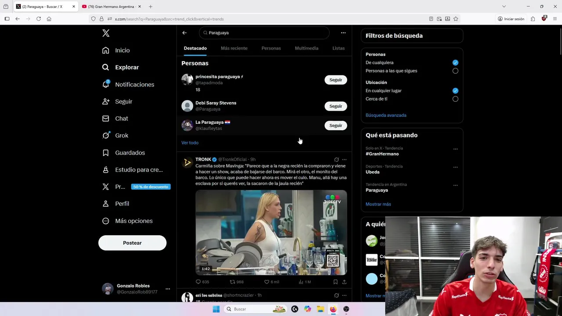Open more options for #GranHermano trend

tap(455, 149)
